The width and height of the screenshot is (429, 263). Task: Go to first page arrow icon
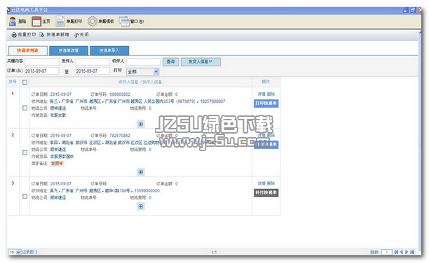(396, 252)
